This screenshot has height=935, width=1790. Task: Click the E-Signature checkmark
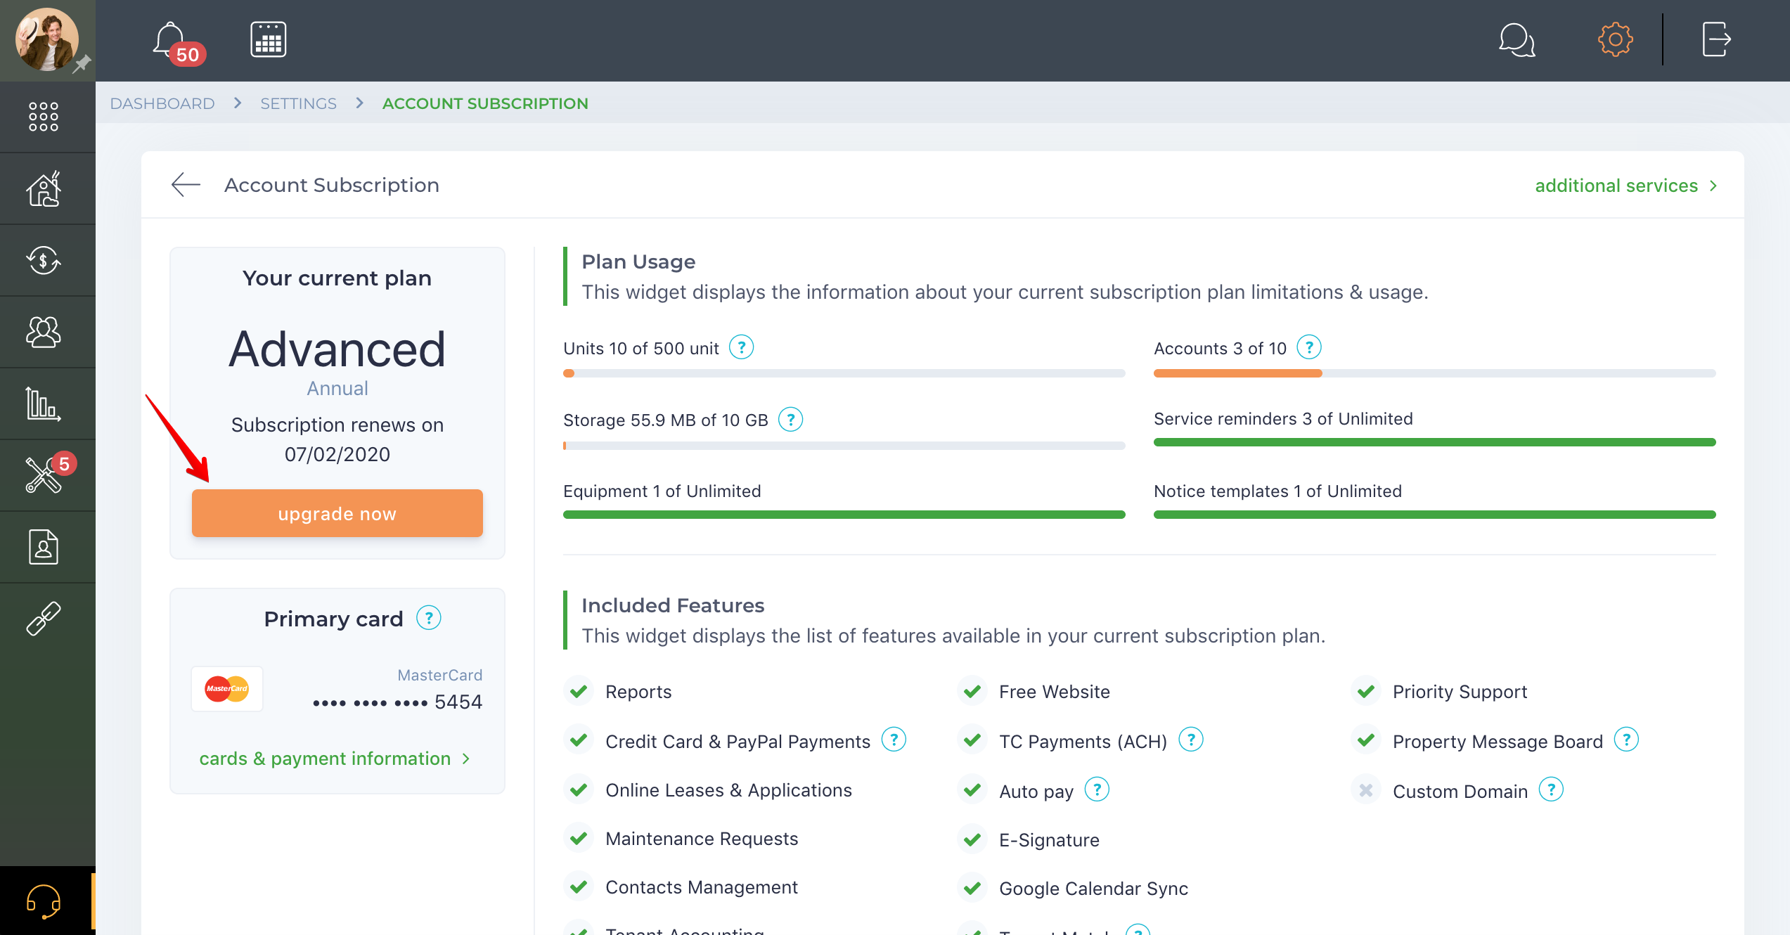tap(972, 839)
